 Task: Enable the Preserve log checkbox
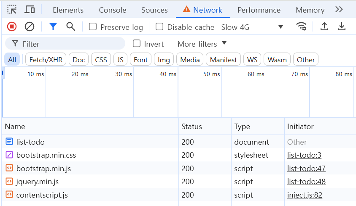pyautogui.click(x=93, y=27)
